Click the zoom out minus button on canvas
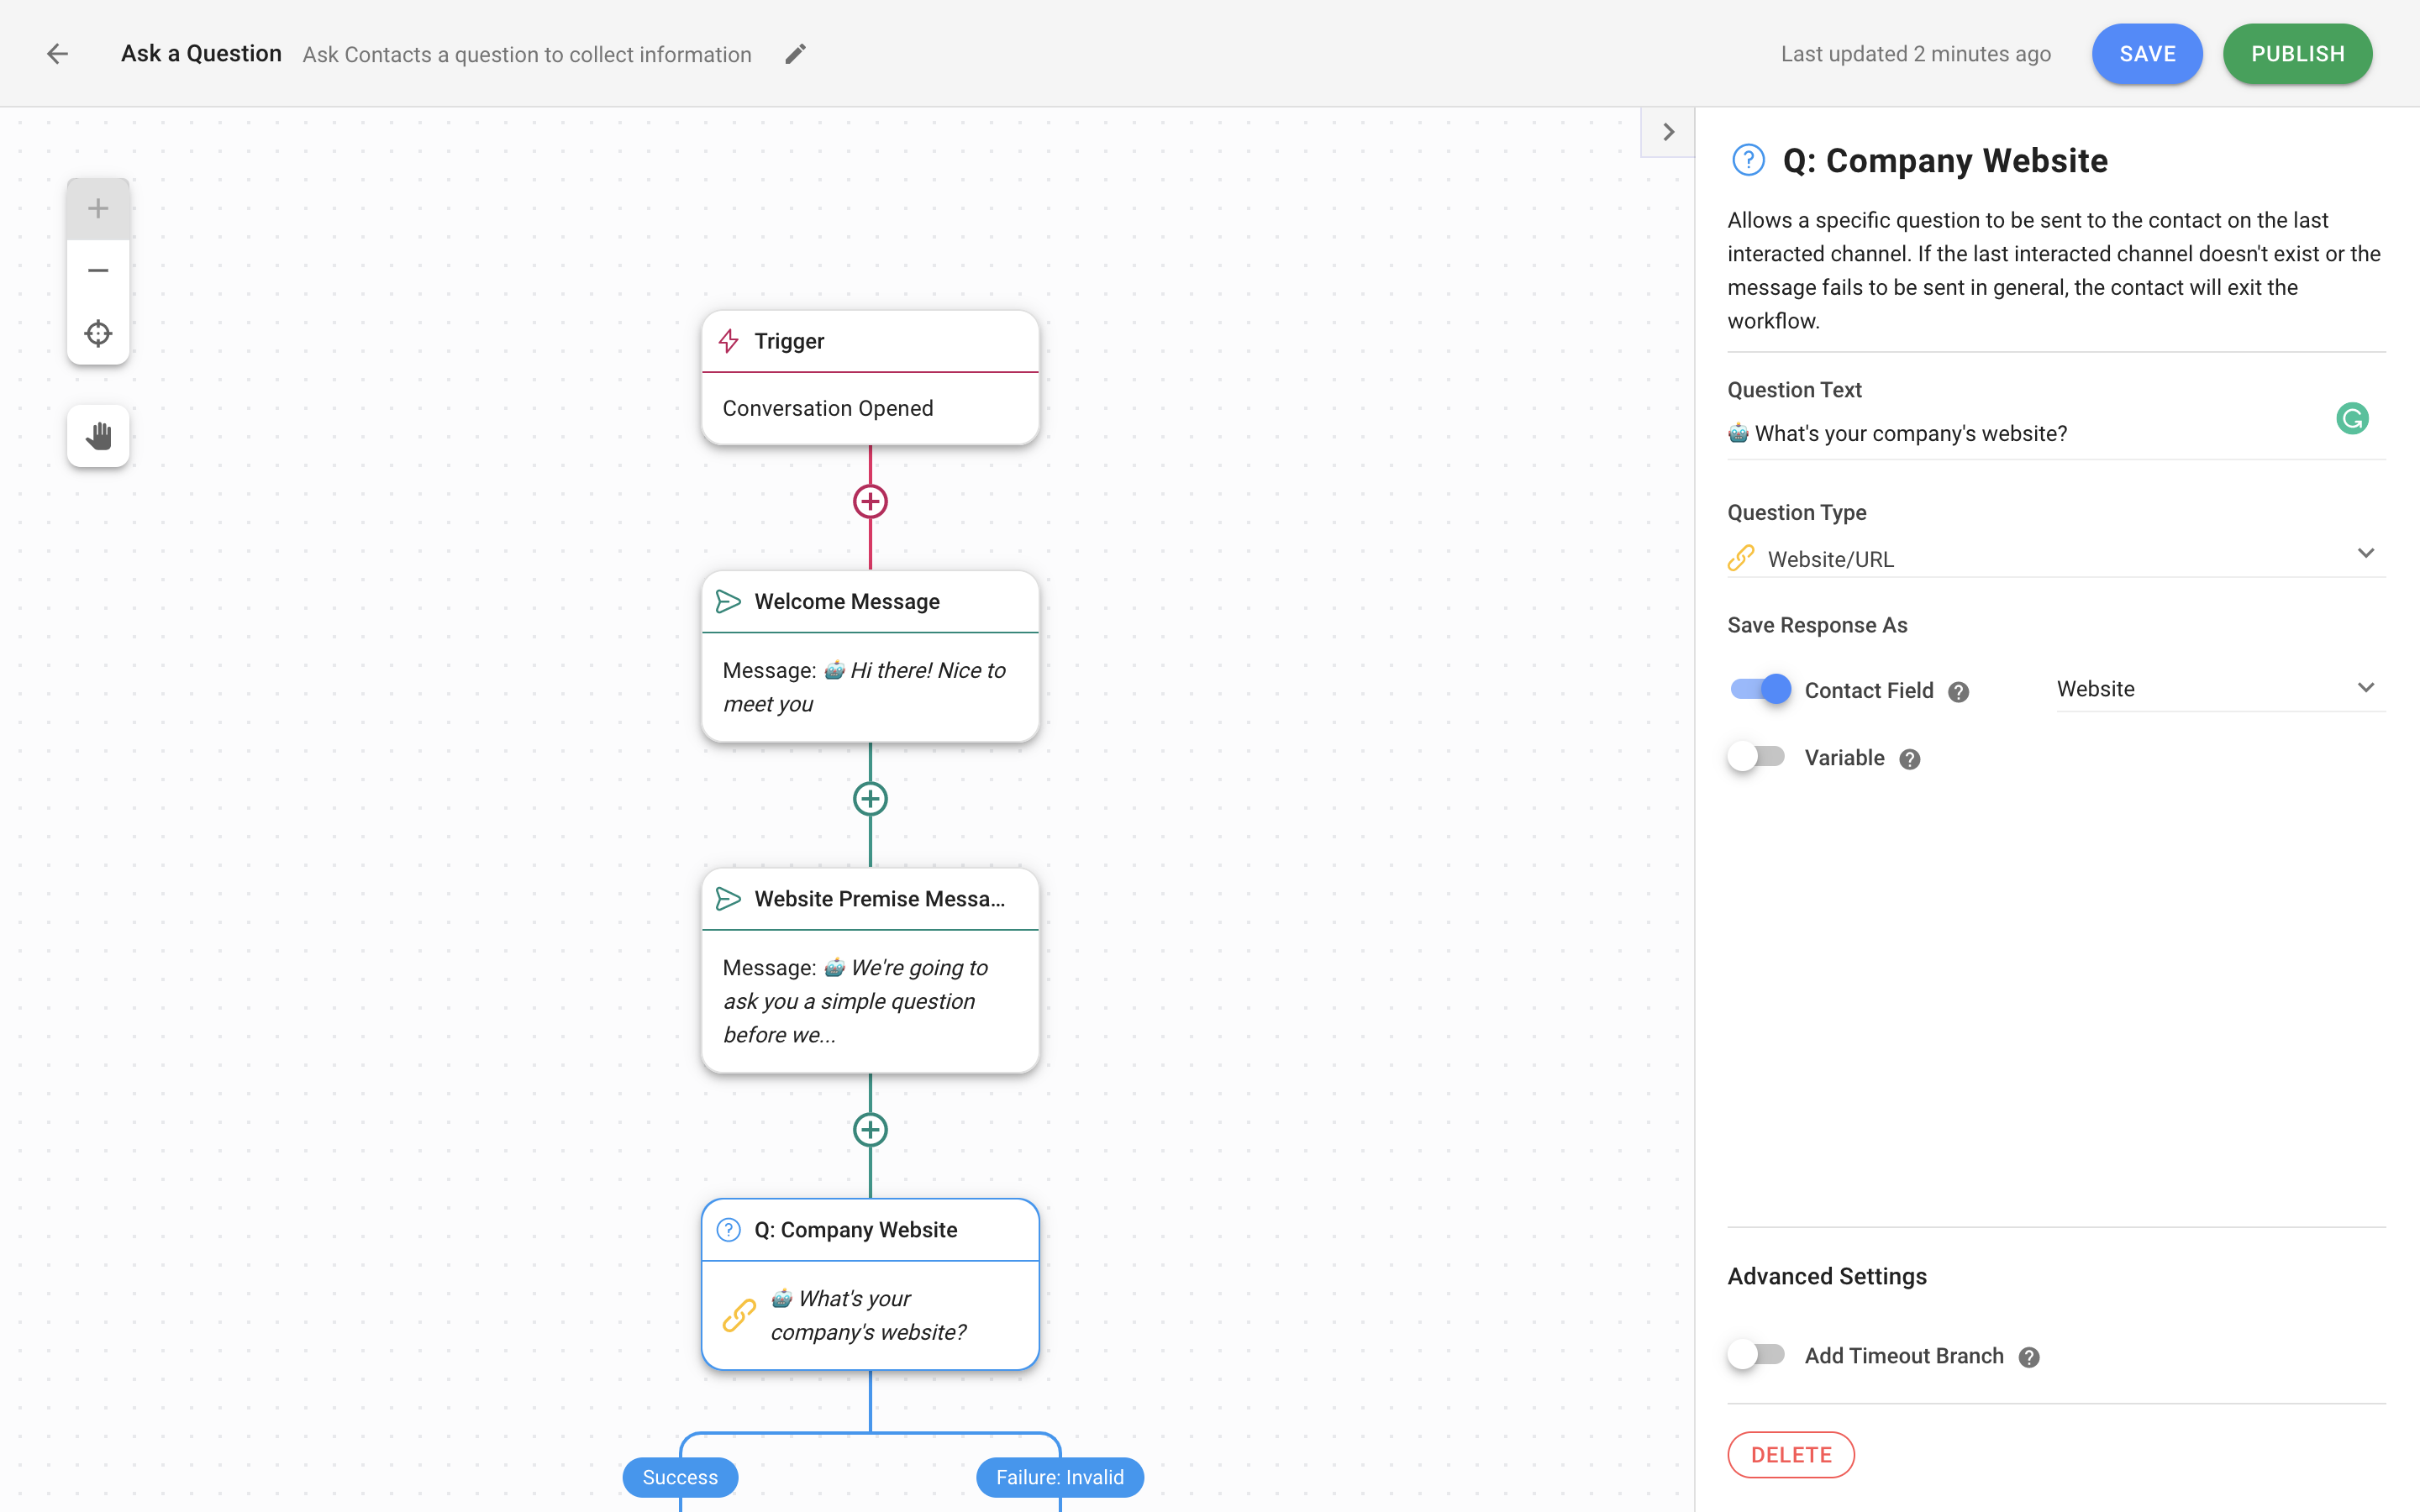The height and width of the screenshot is (1512, 2420). coord(97,270)
